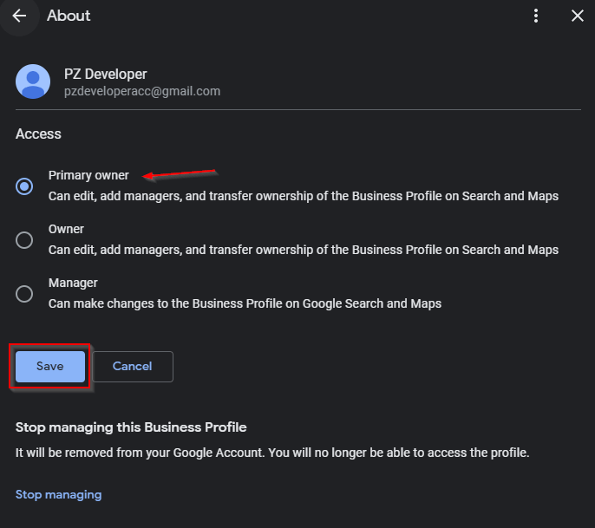Click the PZ Developer profile avatar
The height and width of the screenshot is (528, 595).
coord(33,81)
